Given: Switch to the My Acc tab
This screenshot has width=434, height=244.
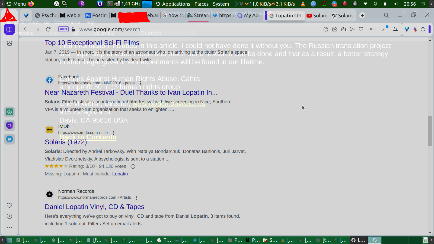Looking at the screenshot, I should pyautogui.click(x=249, y=15).
